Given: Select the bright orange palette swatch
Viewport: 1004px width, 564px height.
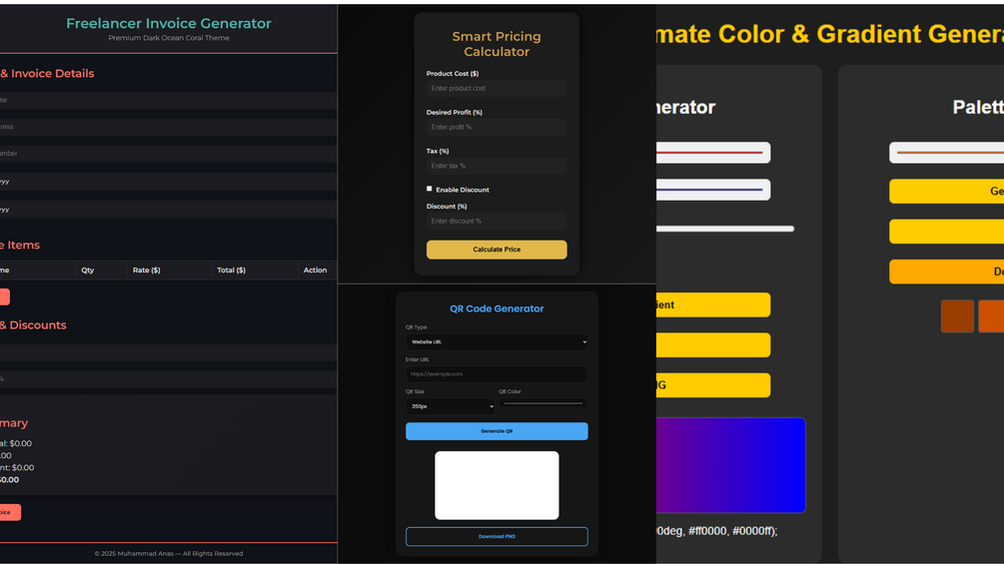Looking at the screenshot, I should tap(991, 315).
